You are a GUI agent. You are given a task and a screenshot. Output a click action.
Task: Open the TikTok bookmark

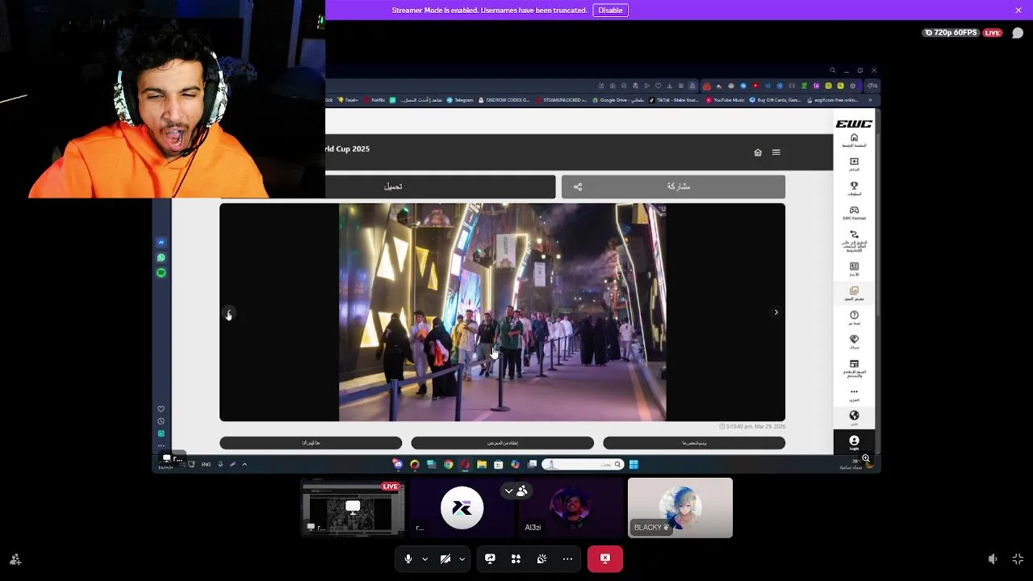tap(674, 100)
